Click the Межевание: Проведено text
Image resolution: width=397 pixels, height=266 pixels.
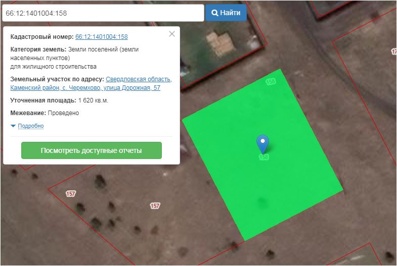click(45, 113)
